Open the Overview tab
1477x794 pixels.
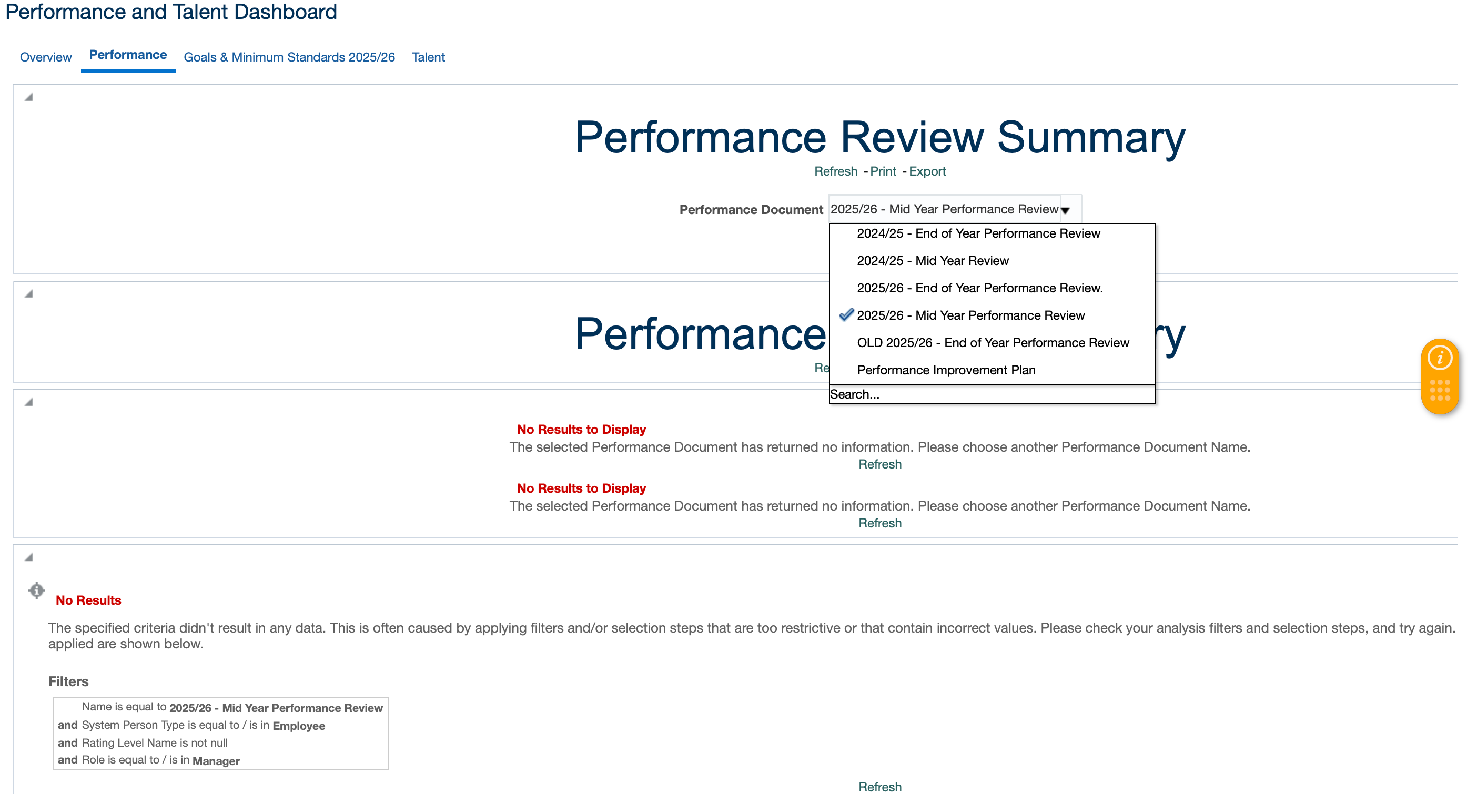(x=46, y=57)
